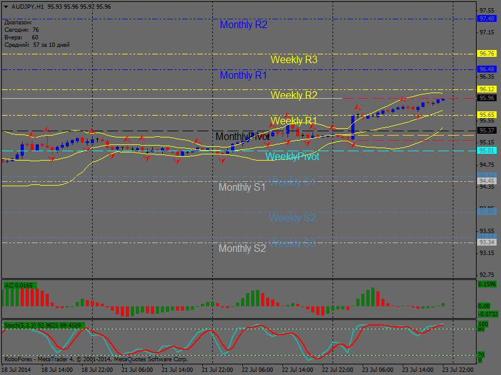Click the AUDJPY,H1 chart title text
This screenshot has width=501, height=375.
[28, 6]
